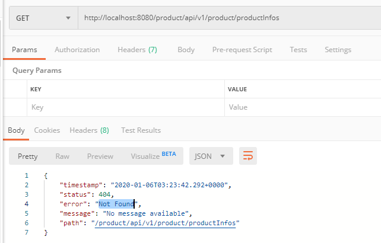
Task: Open the Settings tab
Action: pos(338,50)
